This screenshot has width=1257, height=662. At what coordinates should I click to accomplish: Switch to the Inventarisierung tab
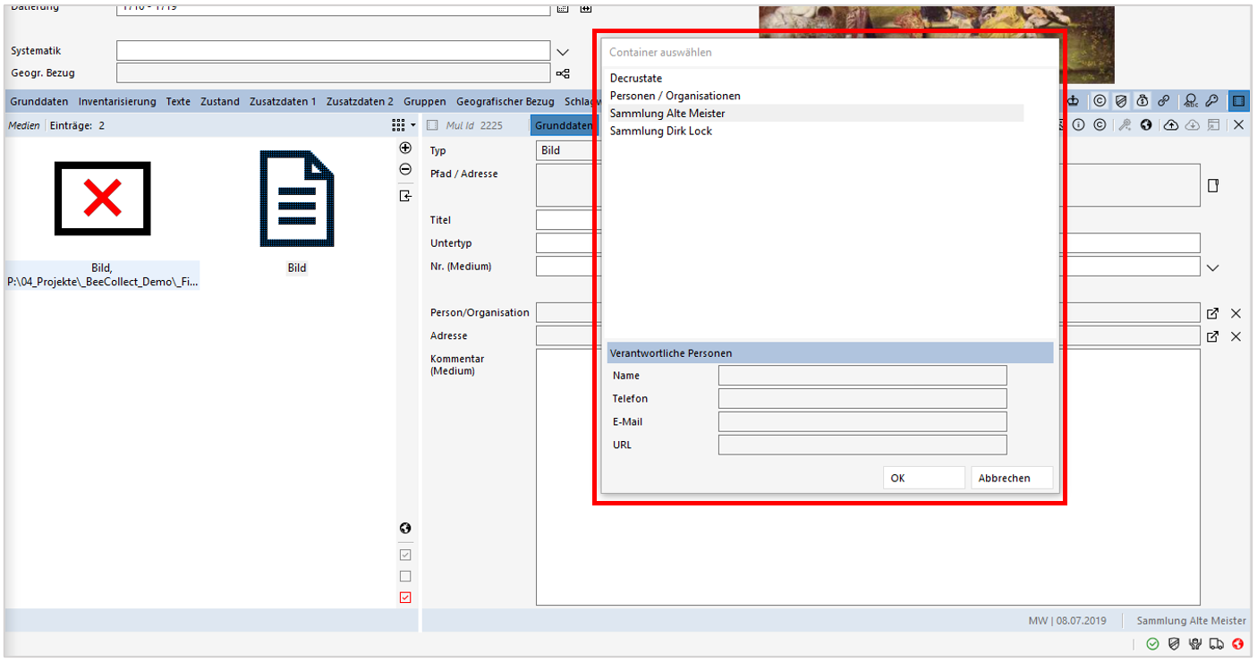tap(117, 102)
